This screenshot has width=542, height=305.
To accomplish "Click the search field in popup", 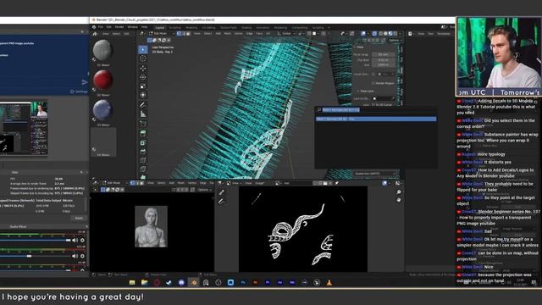I will (376, 109).
